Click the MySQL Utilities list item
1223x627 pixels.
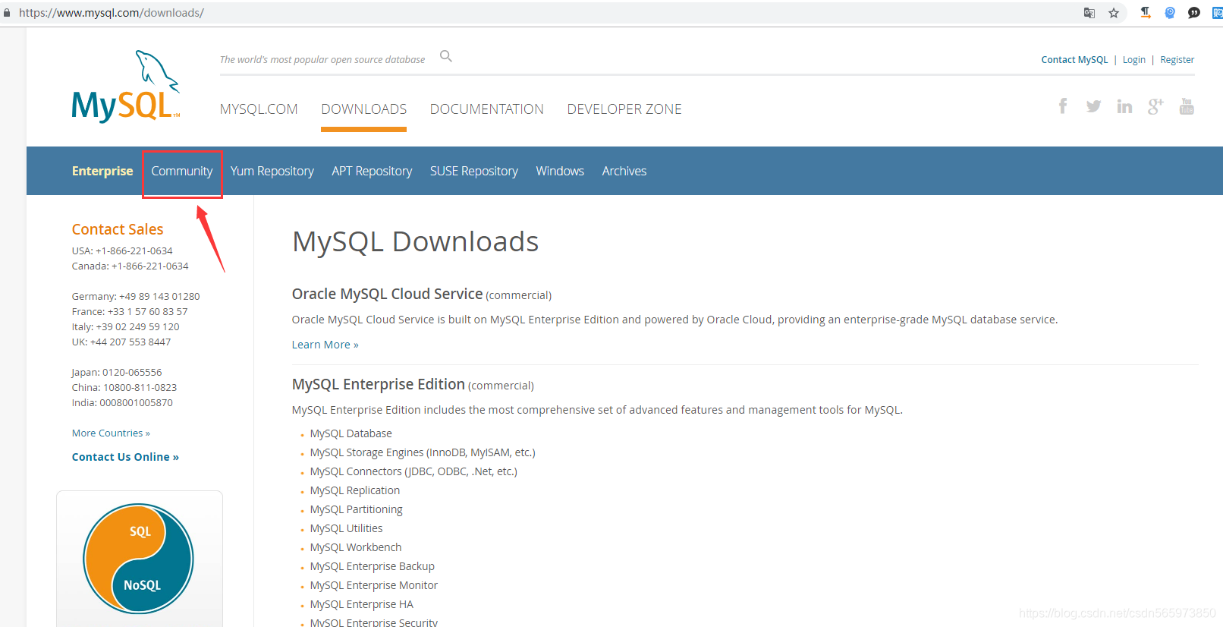[347, 528]
